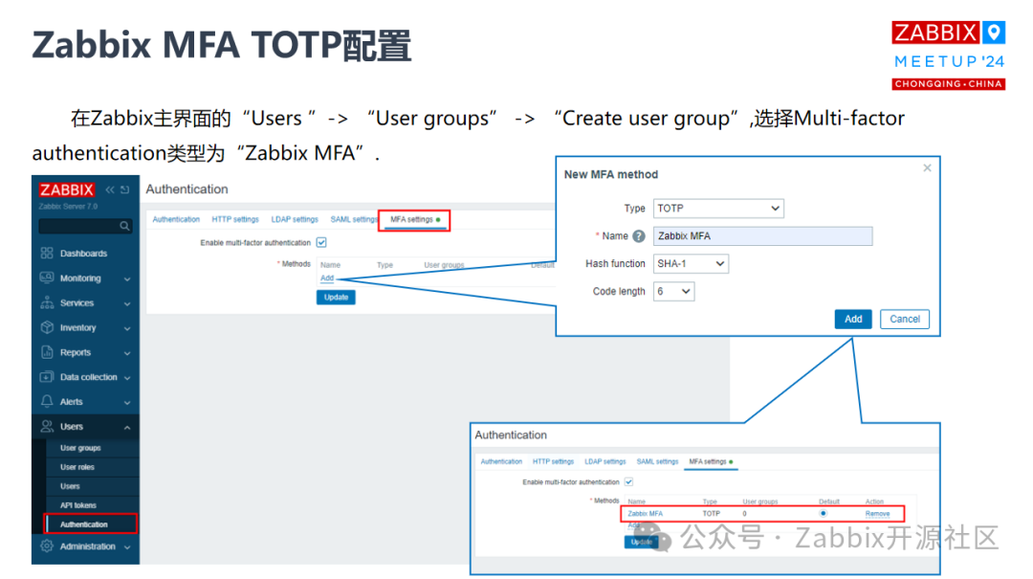Image resolution: width=1033 pixels, height=579 pixels.
Task: Switch to the SAML settings tab in the main page
Action: (x=354, y=219)
